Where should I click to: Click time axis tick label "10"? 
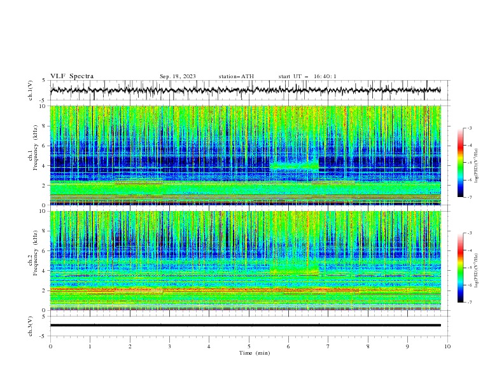tap(447, 346)
